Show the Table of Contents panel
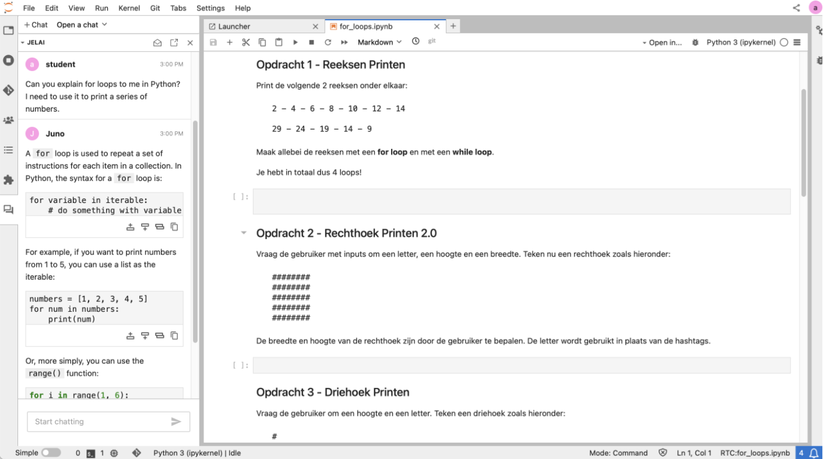Viewport: 824px width, 459px height. click(x=8, y=150)
